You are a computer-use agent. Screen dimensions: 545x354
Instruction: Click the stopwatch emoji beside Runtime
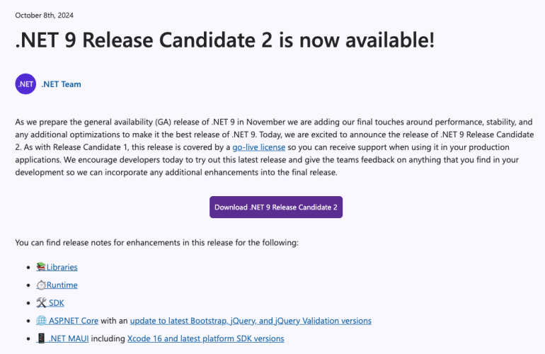tap(41, 285)
